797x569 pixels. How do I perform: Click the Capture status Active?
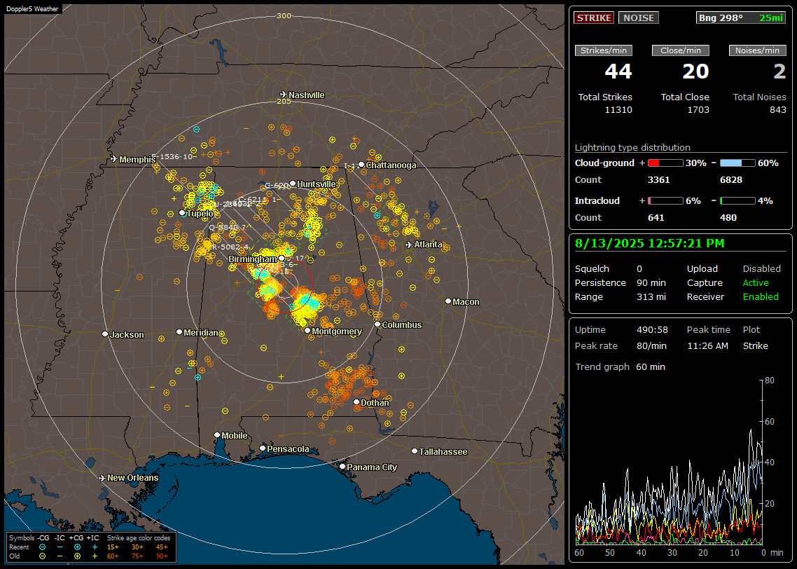[x=756, y=282]
